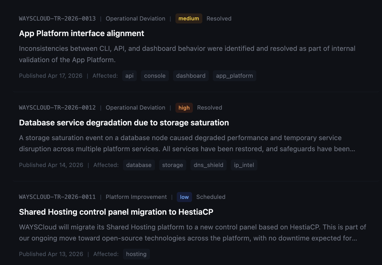Screen dimensions: 382x265
Task: Click the Scheduled status label
Action: (211, 197)
